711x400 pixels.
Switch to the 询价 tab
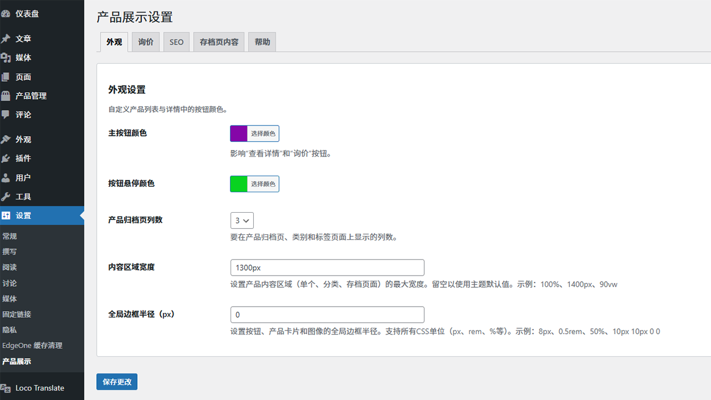(x=146, y=42)
